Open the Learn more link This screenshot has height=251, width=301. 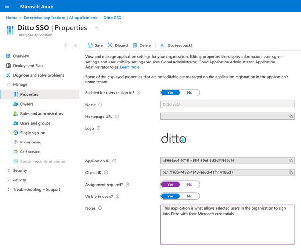(130, 67)
